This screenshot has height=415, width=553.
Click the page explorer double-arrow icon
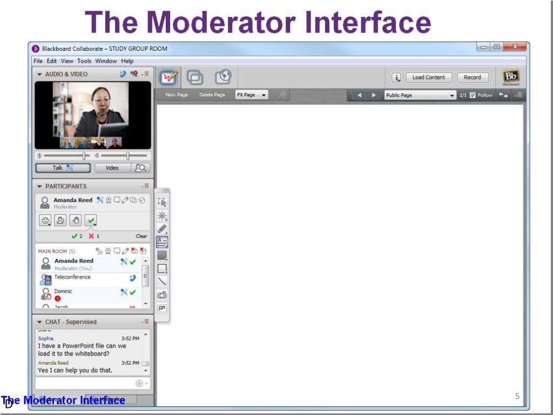point(503,95)
